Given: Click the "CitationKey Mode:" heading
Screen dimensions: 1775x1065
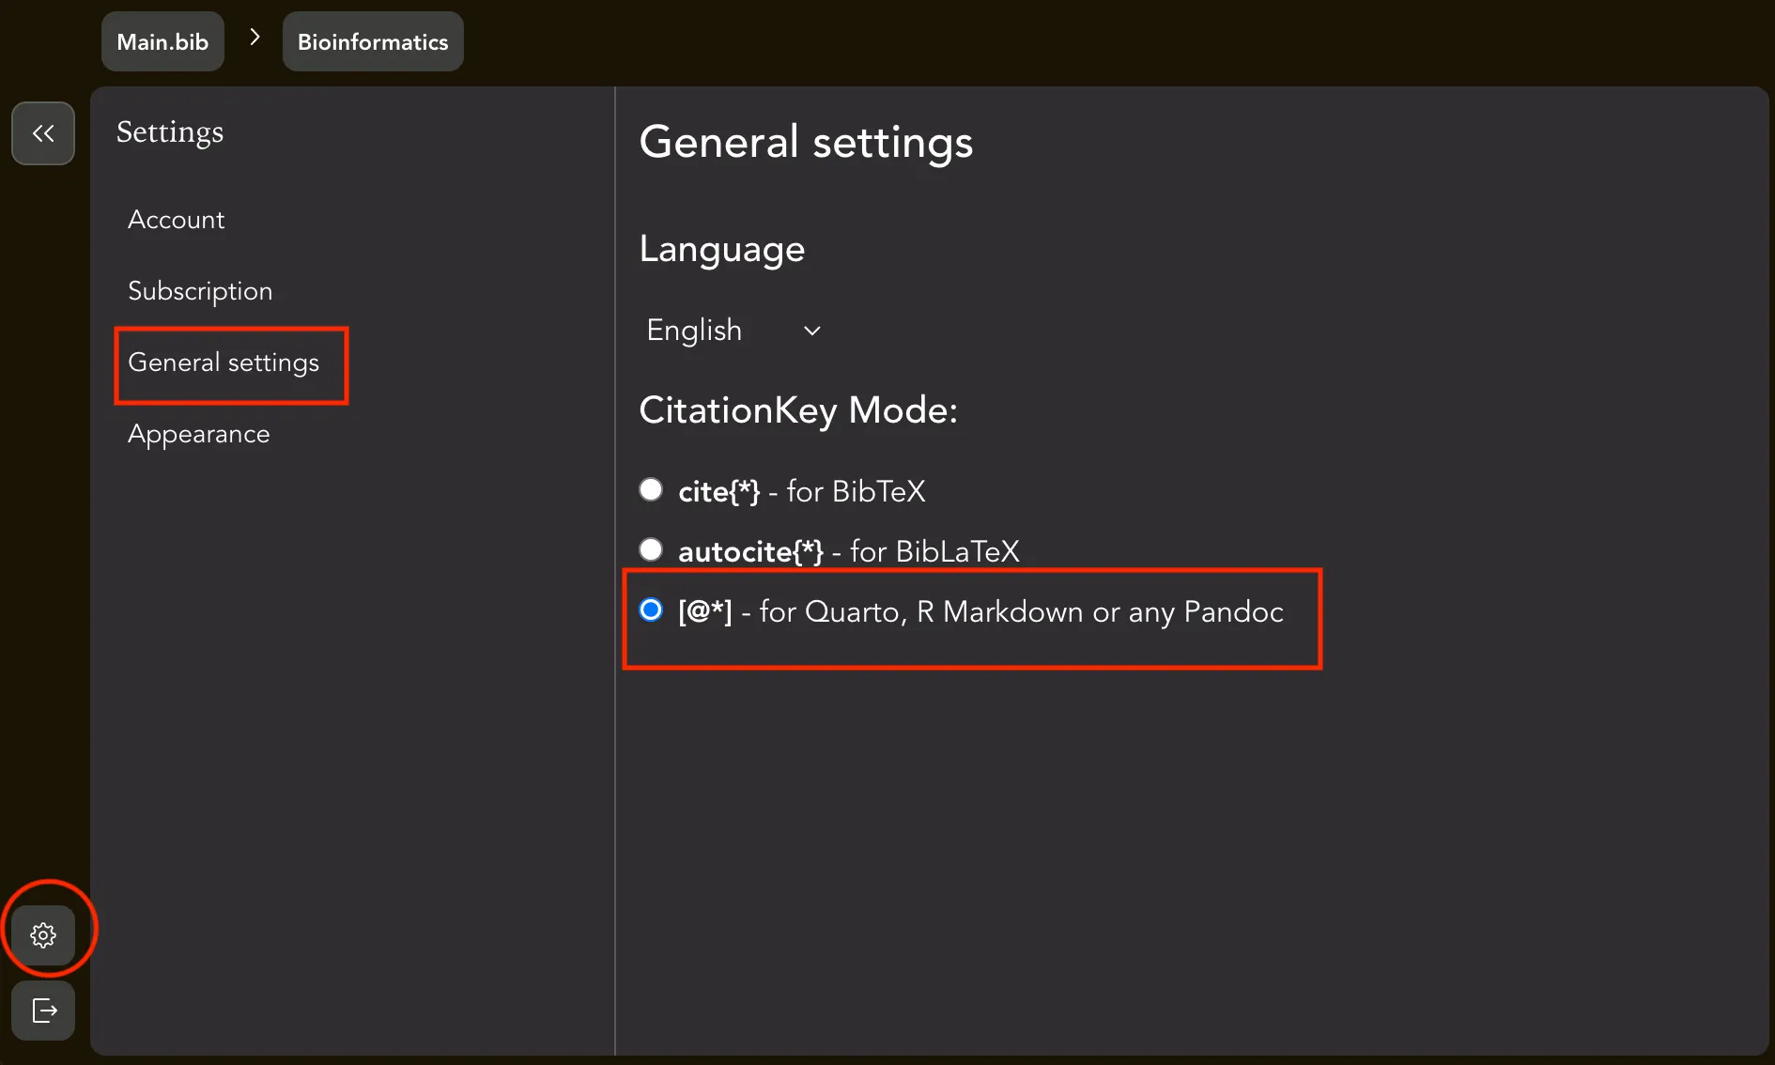Looking at the screenshot, I should (x=798, y=410).
